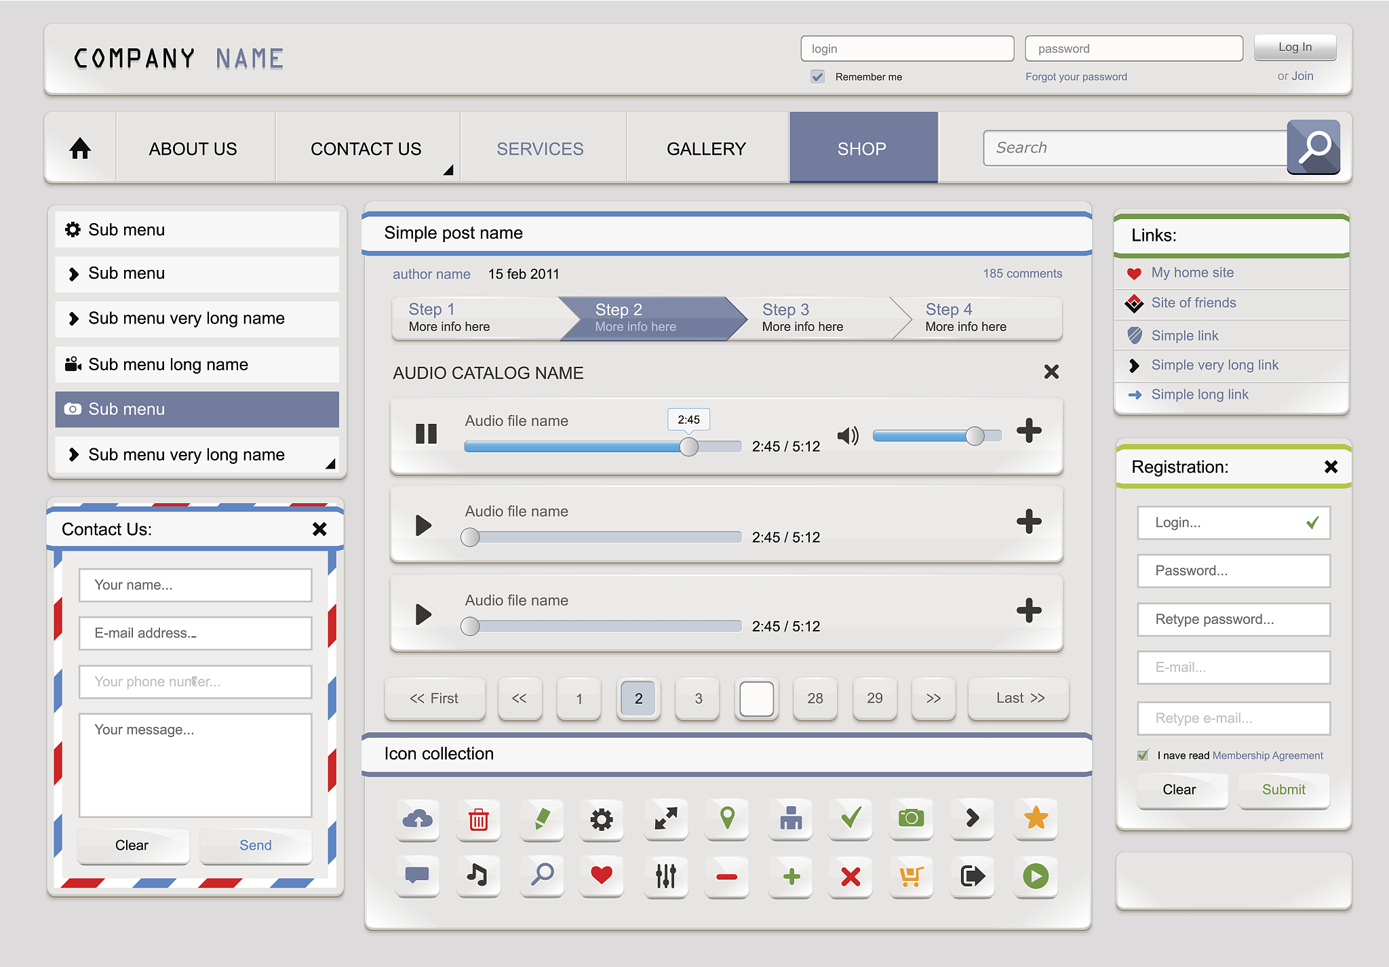Open the Gallery menu item
Image resolution: width=1389 pixels, height=967 pixels.
click(706, 149)
